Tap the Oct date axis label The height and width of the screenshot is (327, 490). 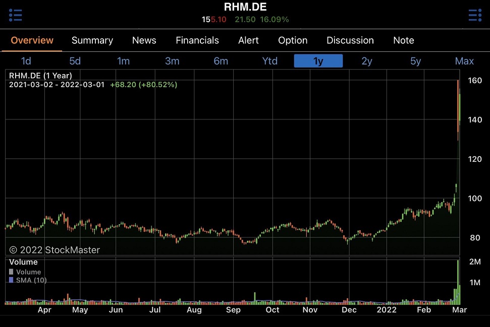[x=272, y=310]
